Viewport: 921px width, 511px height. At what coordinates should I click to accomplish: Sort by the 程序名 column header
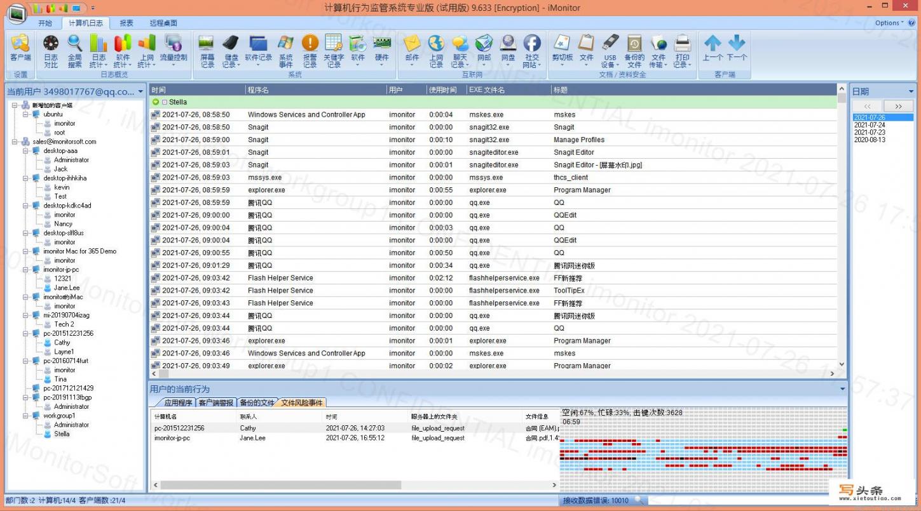pyautogui.click(x=316, y=90)
